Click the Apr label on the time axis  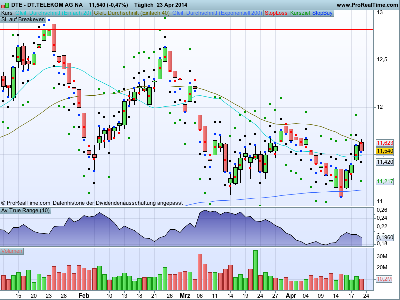[x=291, y=296]
